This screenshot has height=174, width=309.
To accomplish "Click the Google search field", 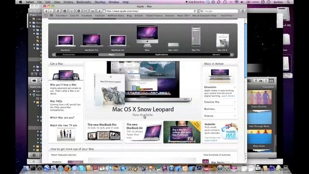I will 219,11.
